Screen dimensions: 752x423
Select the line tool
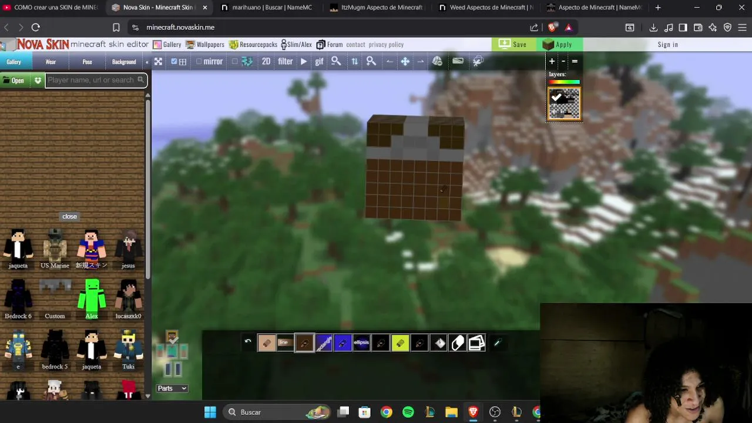coord(285,343)
